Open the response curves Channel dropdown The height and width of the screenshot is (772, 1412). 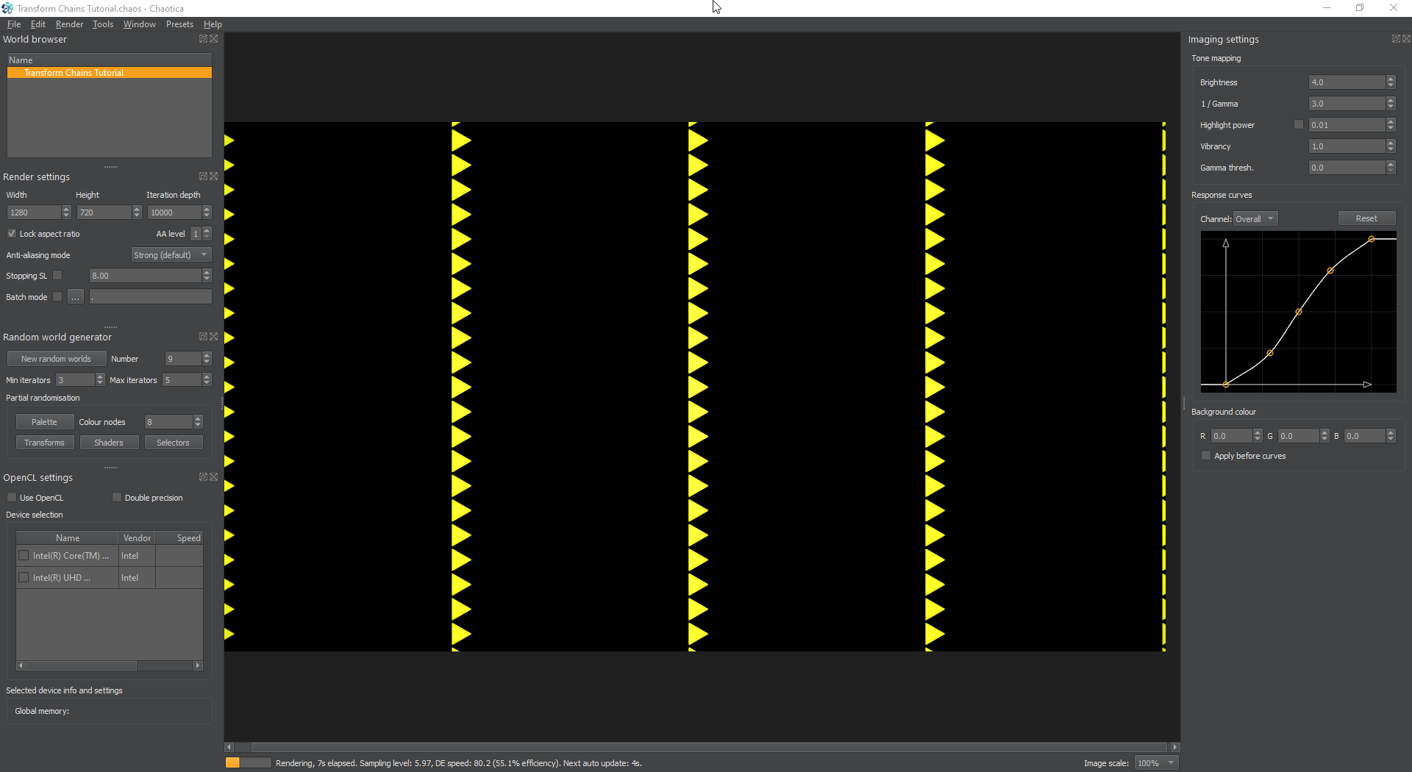[1255, 219]
